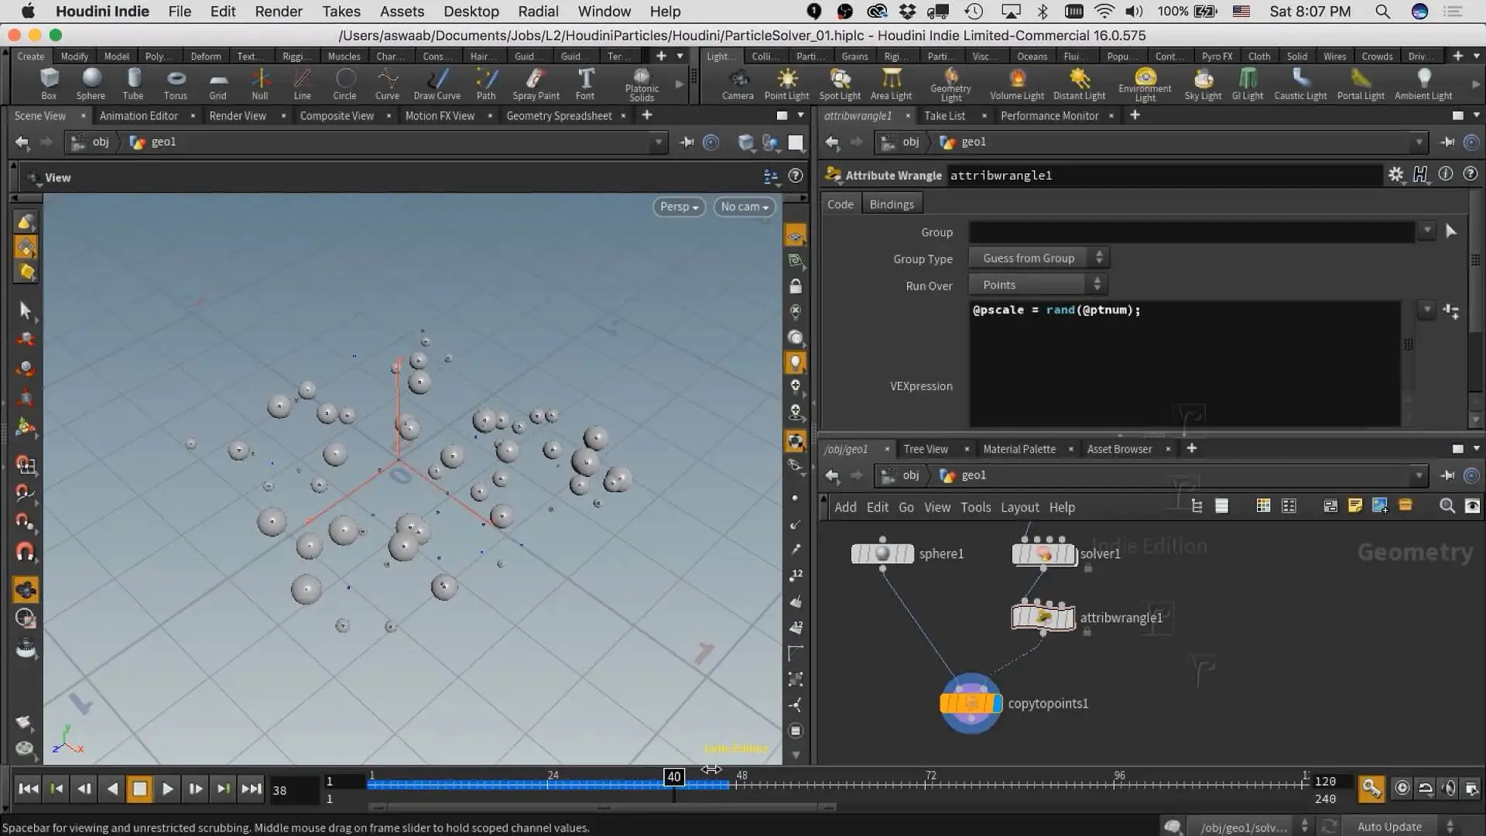The height and width of the screenshot is (836, 1486).
Task: Add a Sky Light
Action: pos(1203,84)
